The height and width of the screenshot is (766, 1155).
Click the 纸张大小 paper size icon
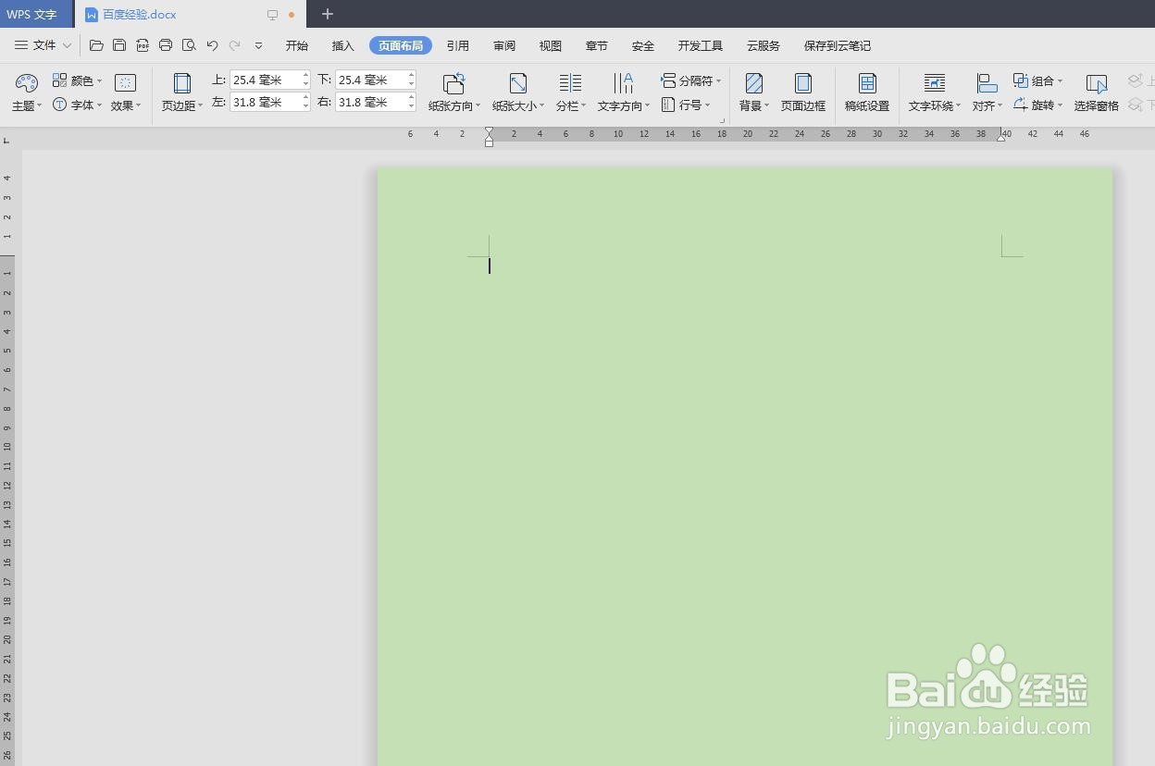(x=518, y=83)
